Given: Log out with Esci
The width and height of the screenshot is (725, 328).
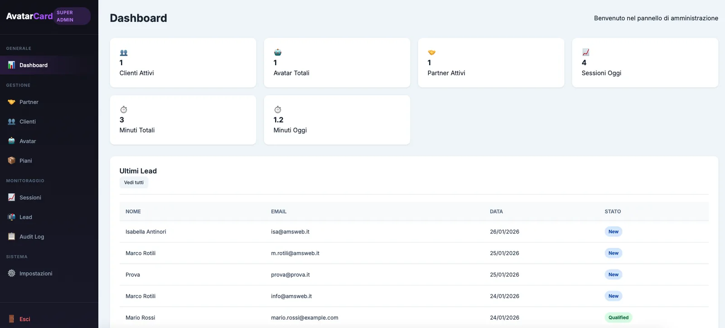Looking at the screenshot, I should [49, 319].
